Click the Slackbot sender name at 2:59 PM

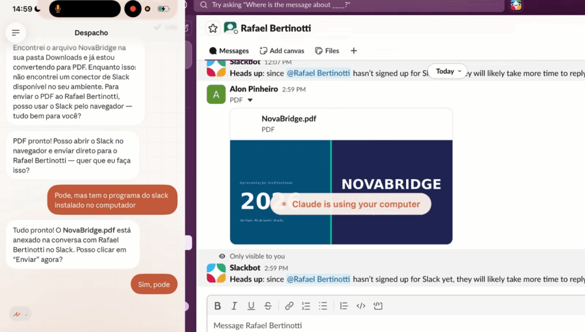[245, 268]
